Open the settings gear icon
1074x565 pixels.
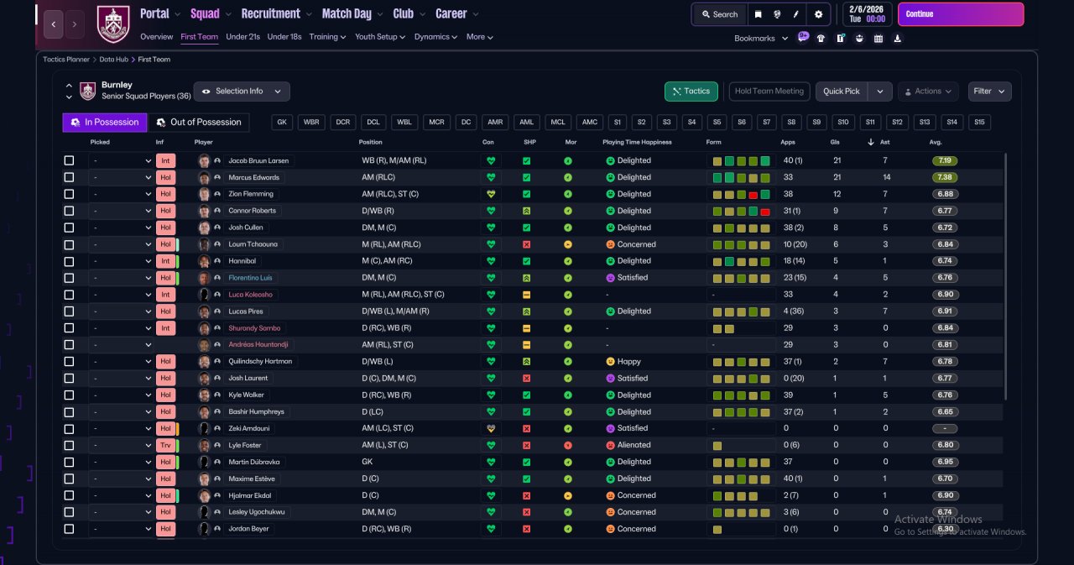tap(819, 14)
